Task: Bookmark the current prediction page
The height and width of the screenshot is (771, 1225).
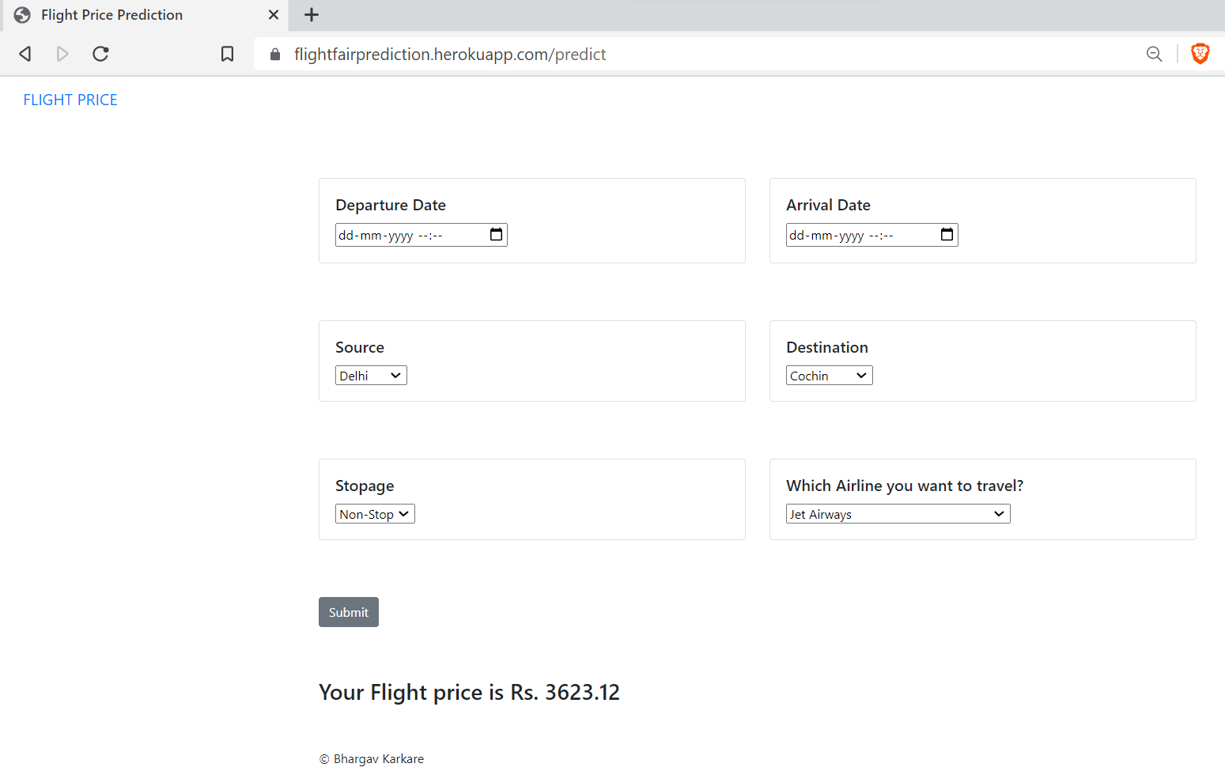Action: tap(227, 53)
